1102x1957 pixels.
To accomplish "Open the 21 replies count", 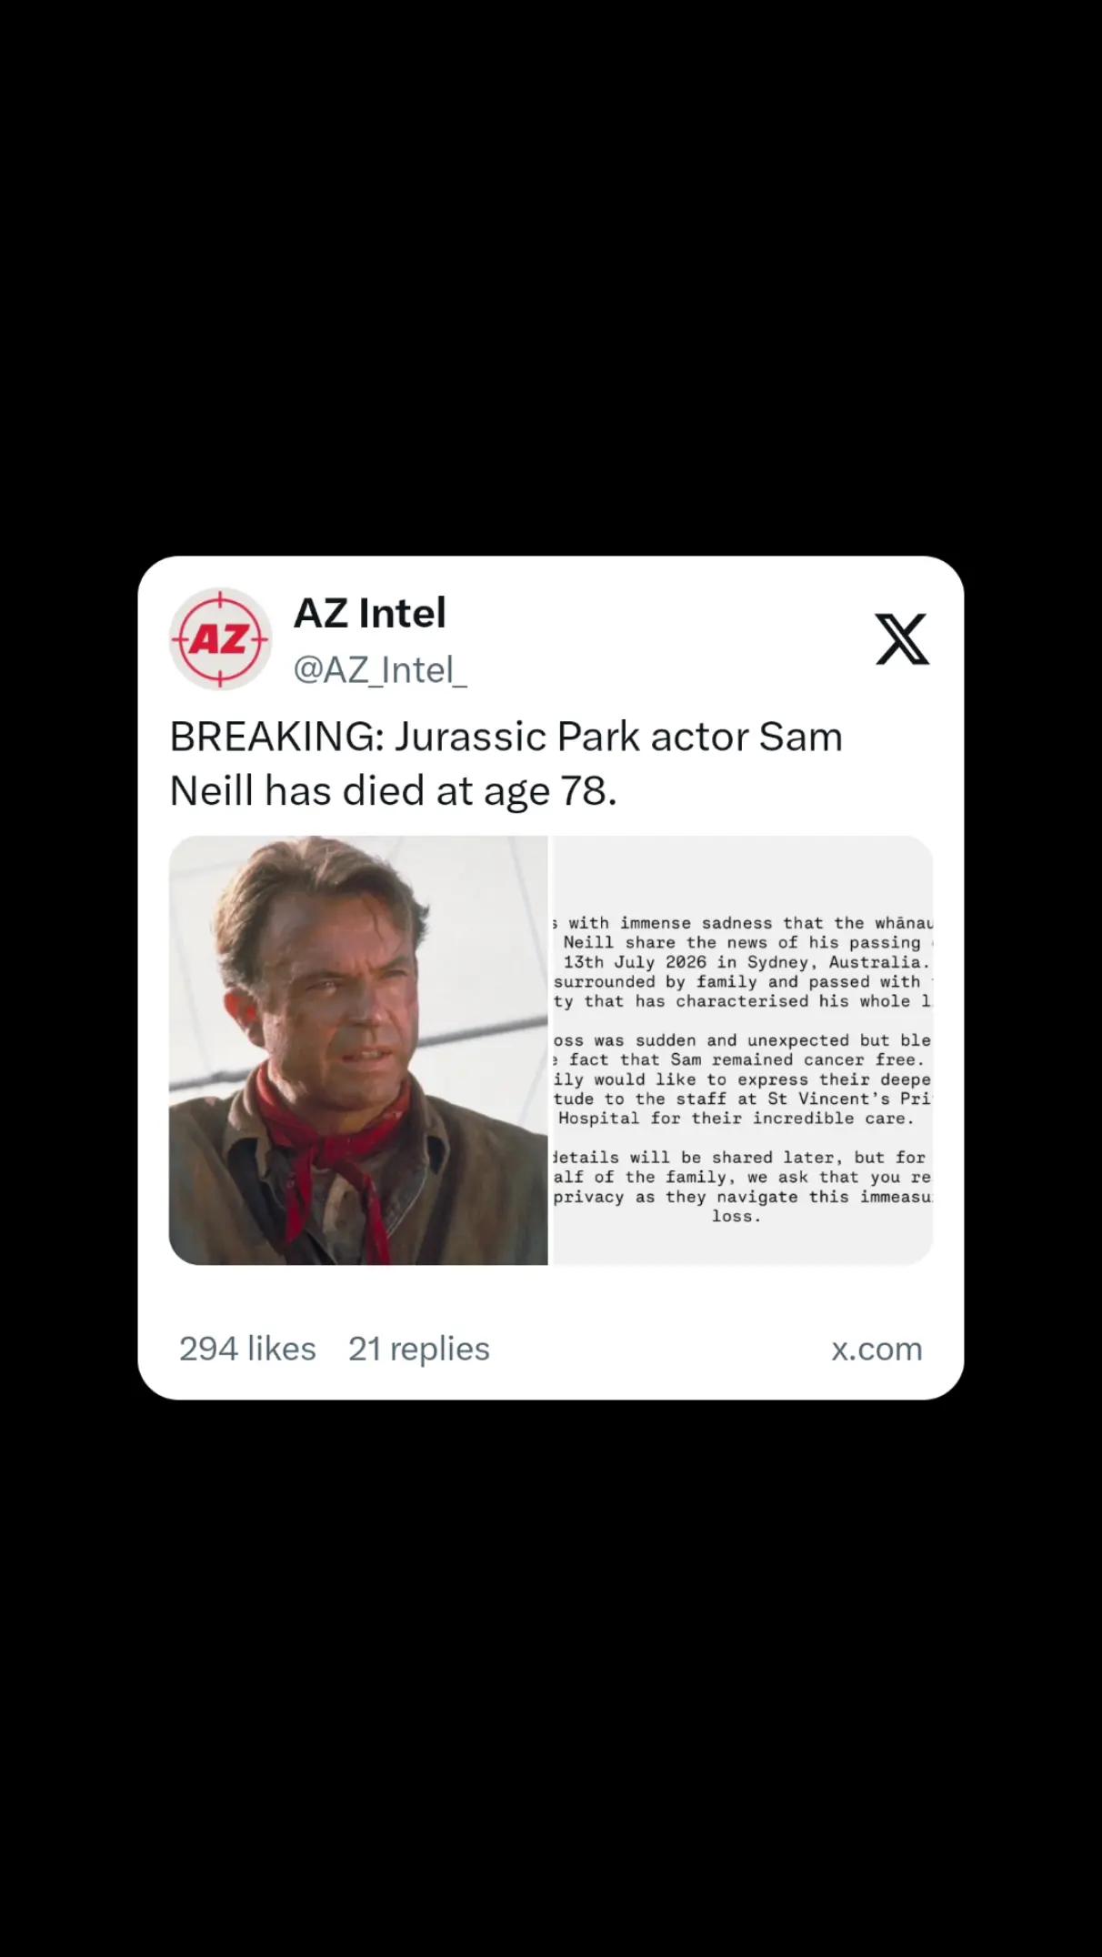I will tap(419, 1349).
